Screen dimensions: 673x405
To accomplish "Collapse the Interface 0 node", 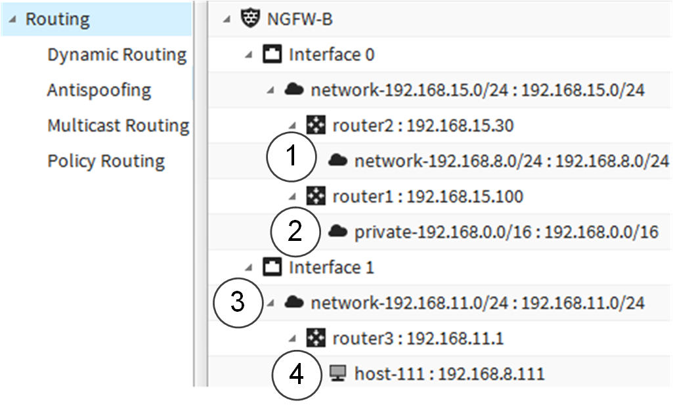I will (248, 55).
